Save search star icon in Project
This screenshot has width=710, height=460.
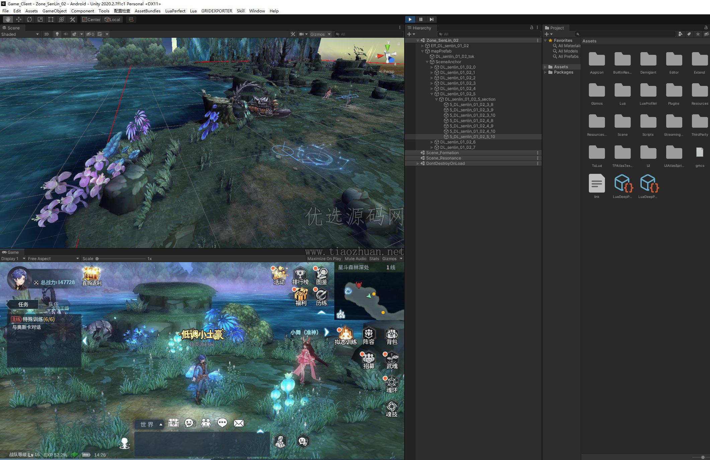[x=698, y=34]
